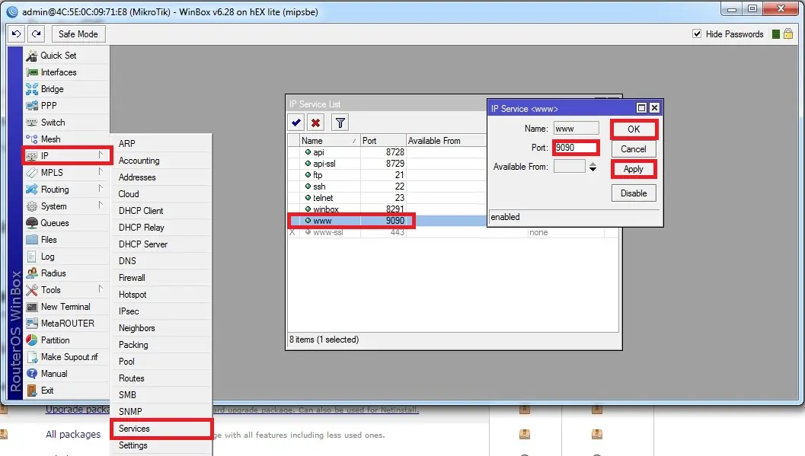Select Routes in IP submenu
The height and width of the screenshot is (456, 805).
coord(161,378)
